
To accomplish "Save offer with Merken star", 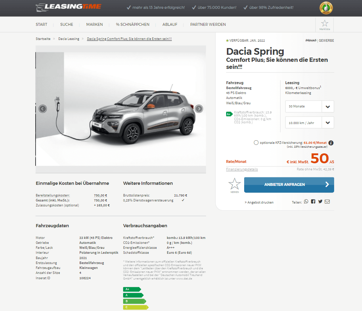I will (x=235, y=186).
